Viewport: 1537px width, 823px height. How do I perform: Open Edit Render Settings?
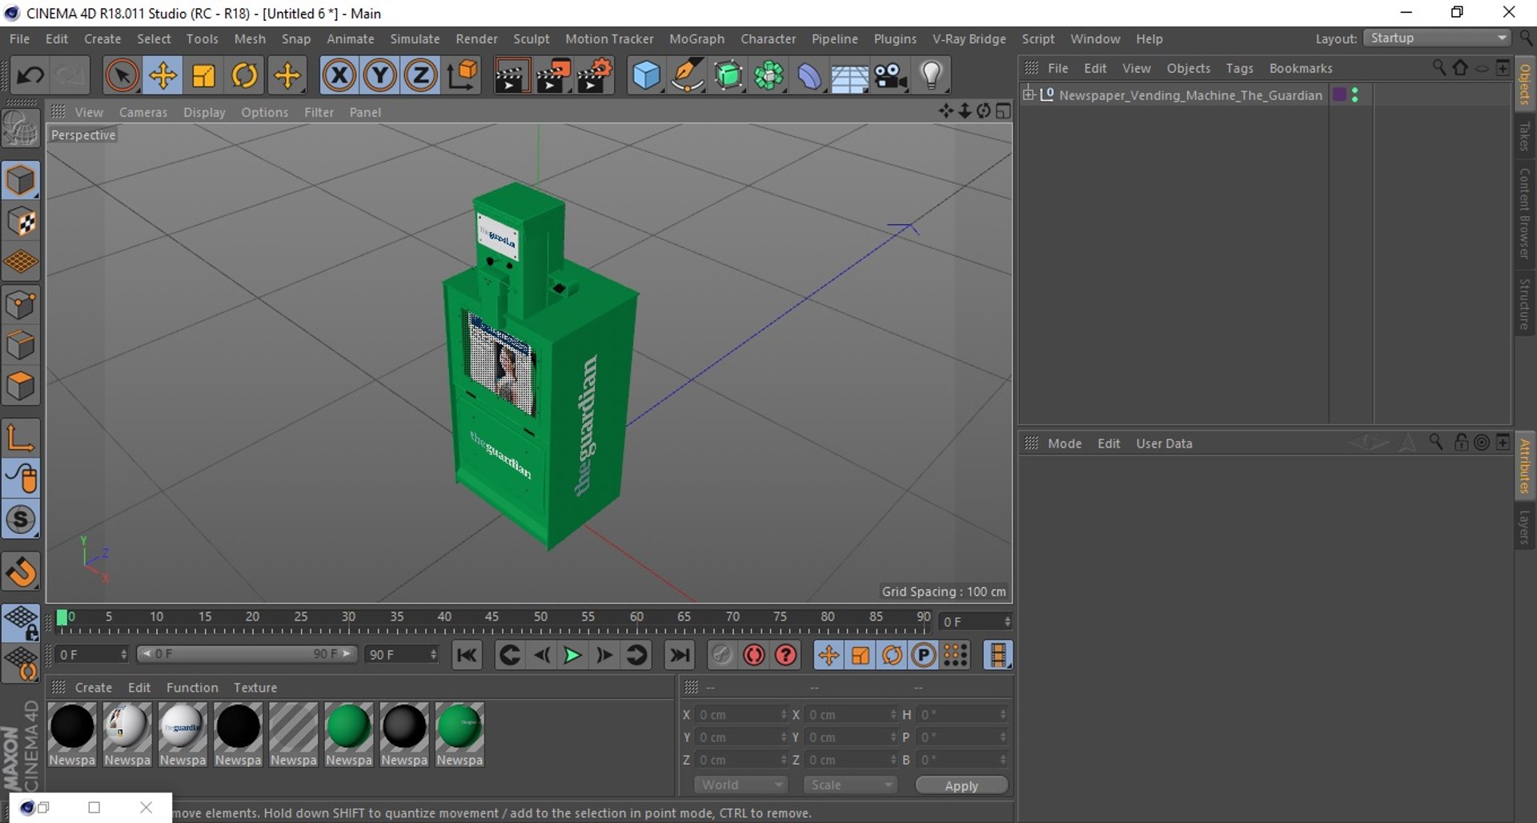[x=595, y=76]
